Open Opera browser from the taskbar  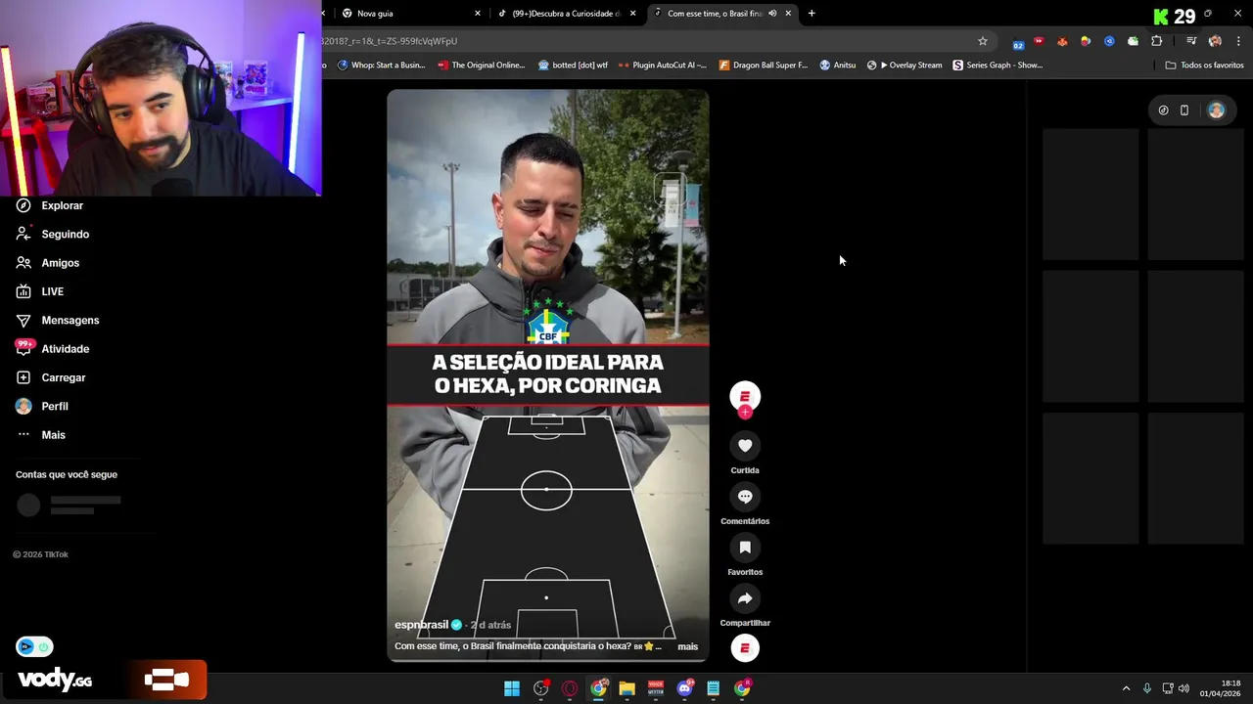tap(570, 688)
